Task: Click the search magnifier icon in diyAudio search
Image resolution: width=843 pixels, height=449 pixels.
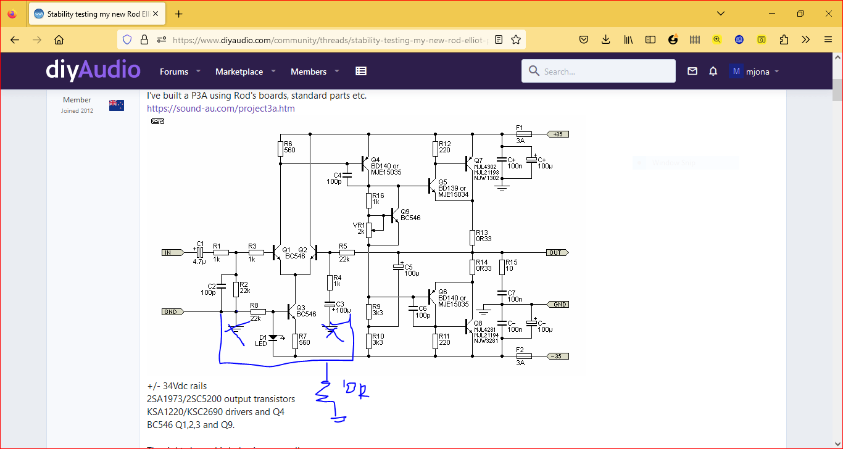Action: point(534,72)
